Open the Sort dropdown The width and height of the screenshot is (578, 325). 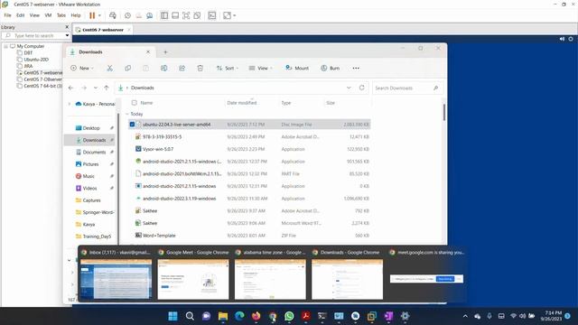point(227,69)
